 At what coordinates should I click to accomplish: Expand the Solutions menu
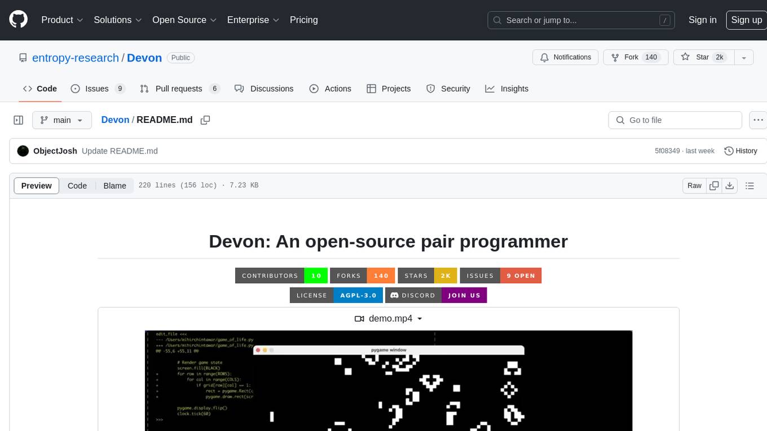[x=118, y=20]
